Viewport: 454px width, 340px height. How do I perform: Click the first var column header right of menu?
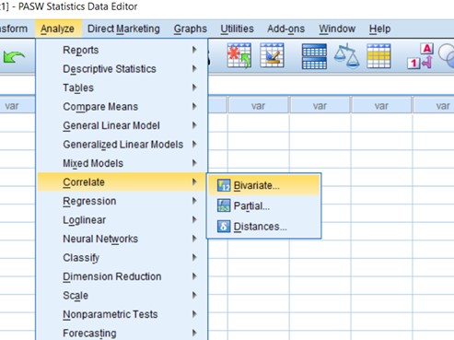coord(258,106)
